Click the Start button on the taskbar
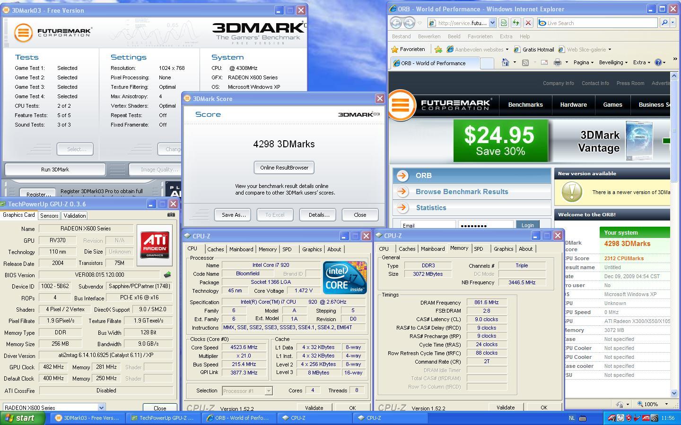681x425 pixels. click(x=23, y=418)
